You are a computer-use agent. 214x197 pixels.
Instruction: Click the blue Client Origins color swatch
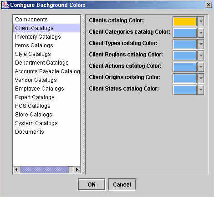(185, 78)
